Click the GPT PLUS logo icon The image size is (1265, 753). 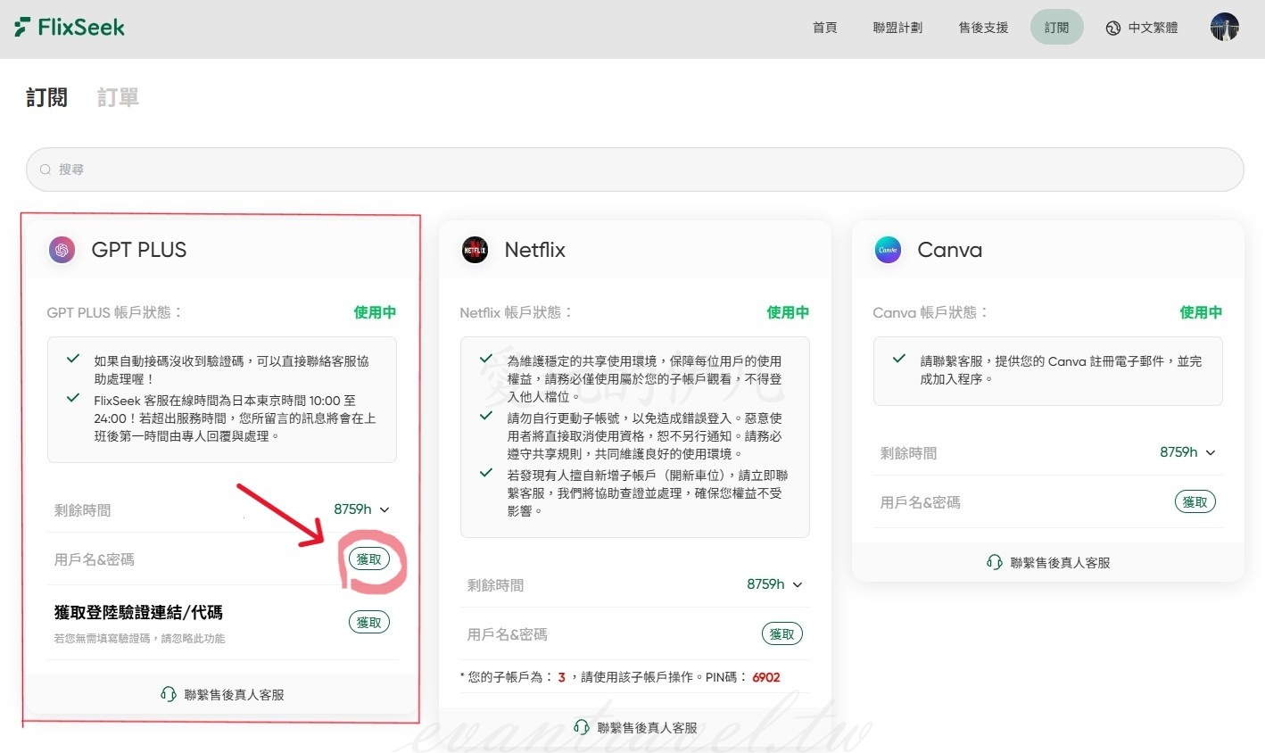point(62,250)
